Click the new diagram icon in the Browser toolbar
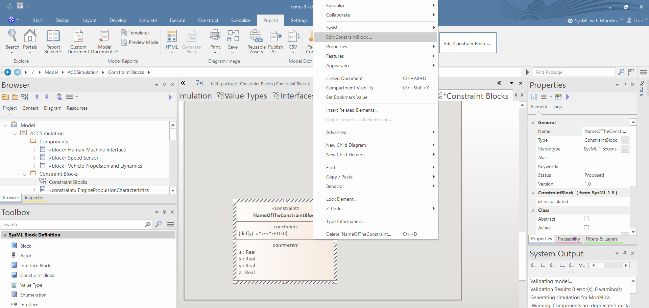Image resolution: width=649 pixels, height=308 pixels. coord(25,97)
